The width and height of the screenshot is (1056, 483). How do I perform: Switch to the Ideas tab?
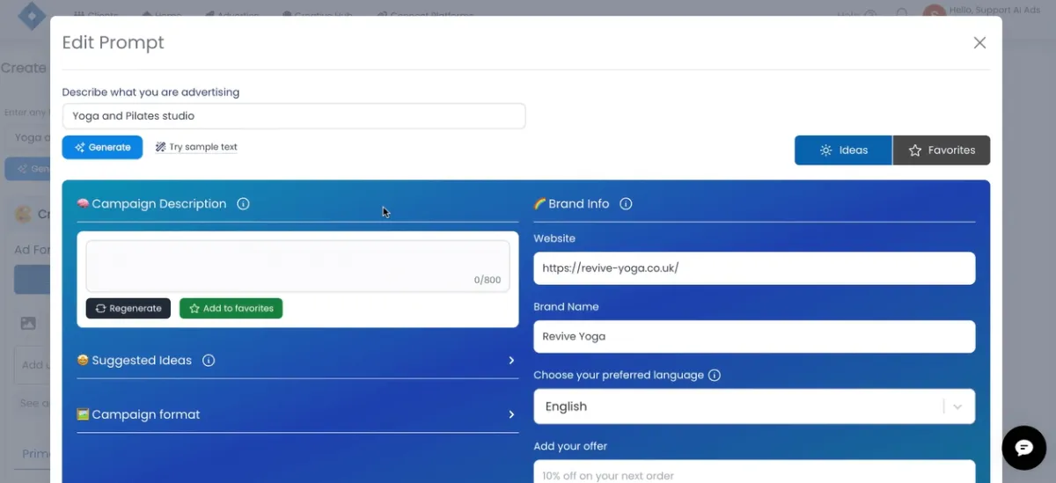(843, 150)
